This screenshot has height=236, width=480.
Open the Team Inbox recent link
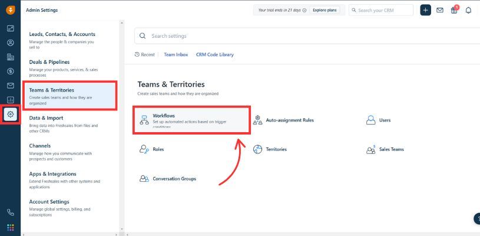[x=176, y=54]
